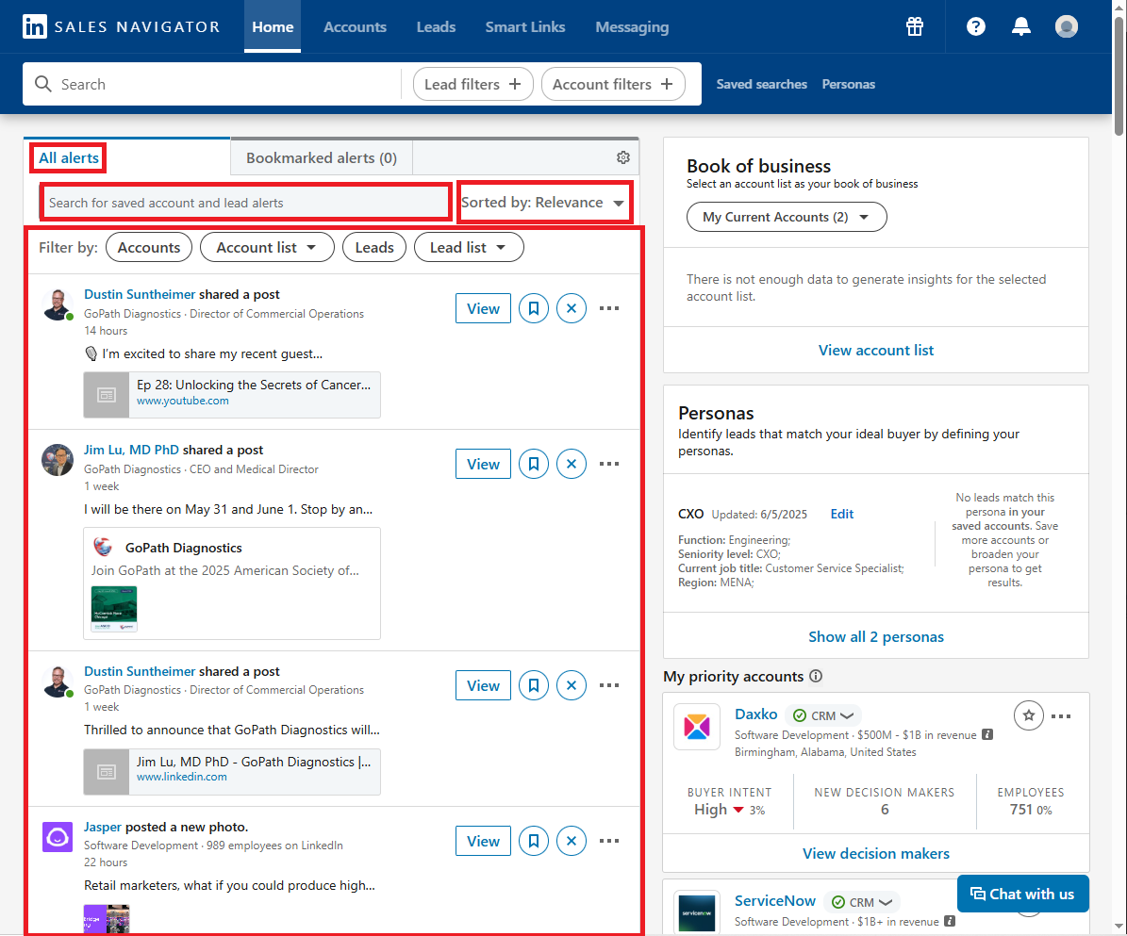Screen dimensions: 1127x936
Task: Open Ep 28 YouTube link preview
Action: point(232,394)
